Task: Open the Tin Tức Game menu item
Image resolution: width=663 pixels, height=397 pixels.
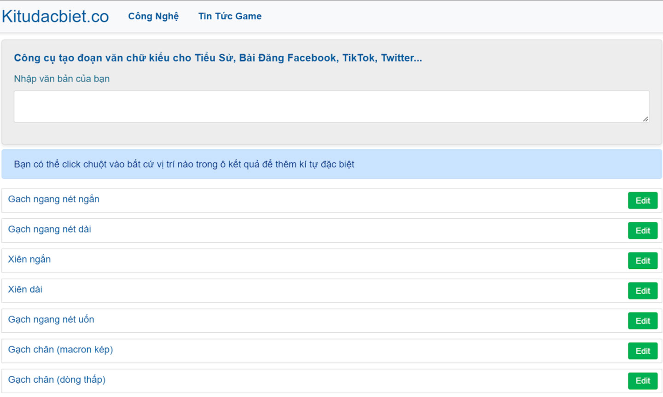Action: click(x=230, y=17)
